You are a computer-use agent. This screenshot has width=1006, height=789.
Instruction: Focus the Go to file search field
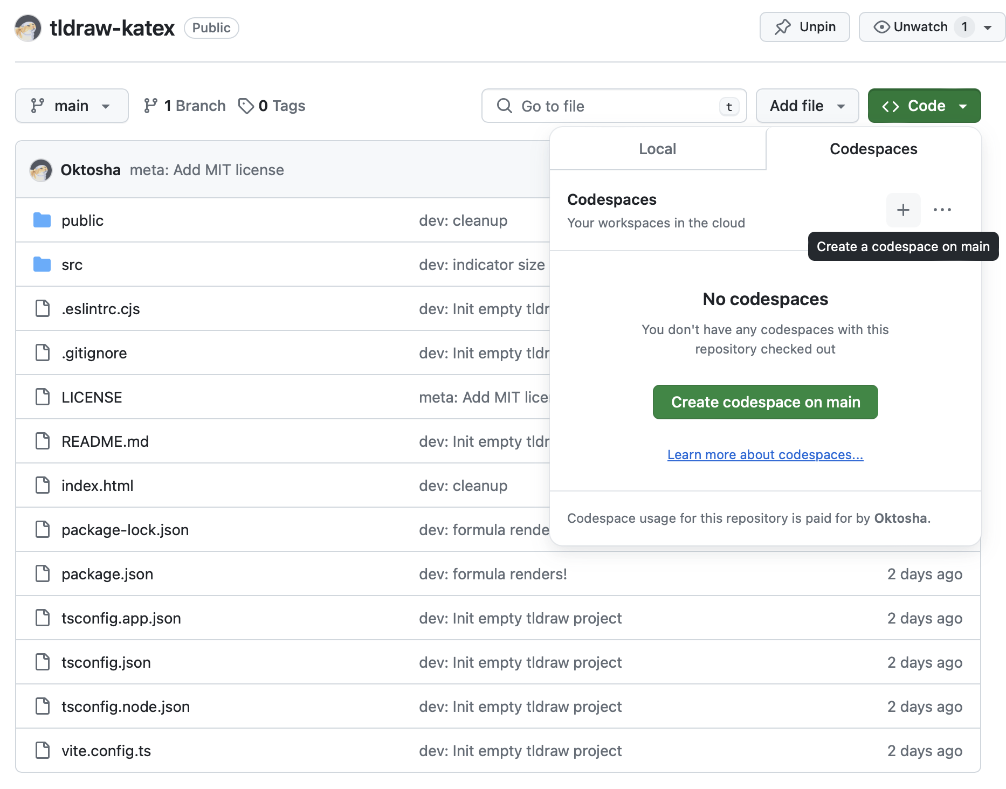coord(614,106)
